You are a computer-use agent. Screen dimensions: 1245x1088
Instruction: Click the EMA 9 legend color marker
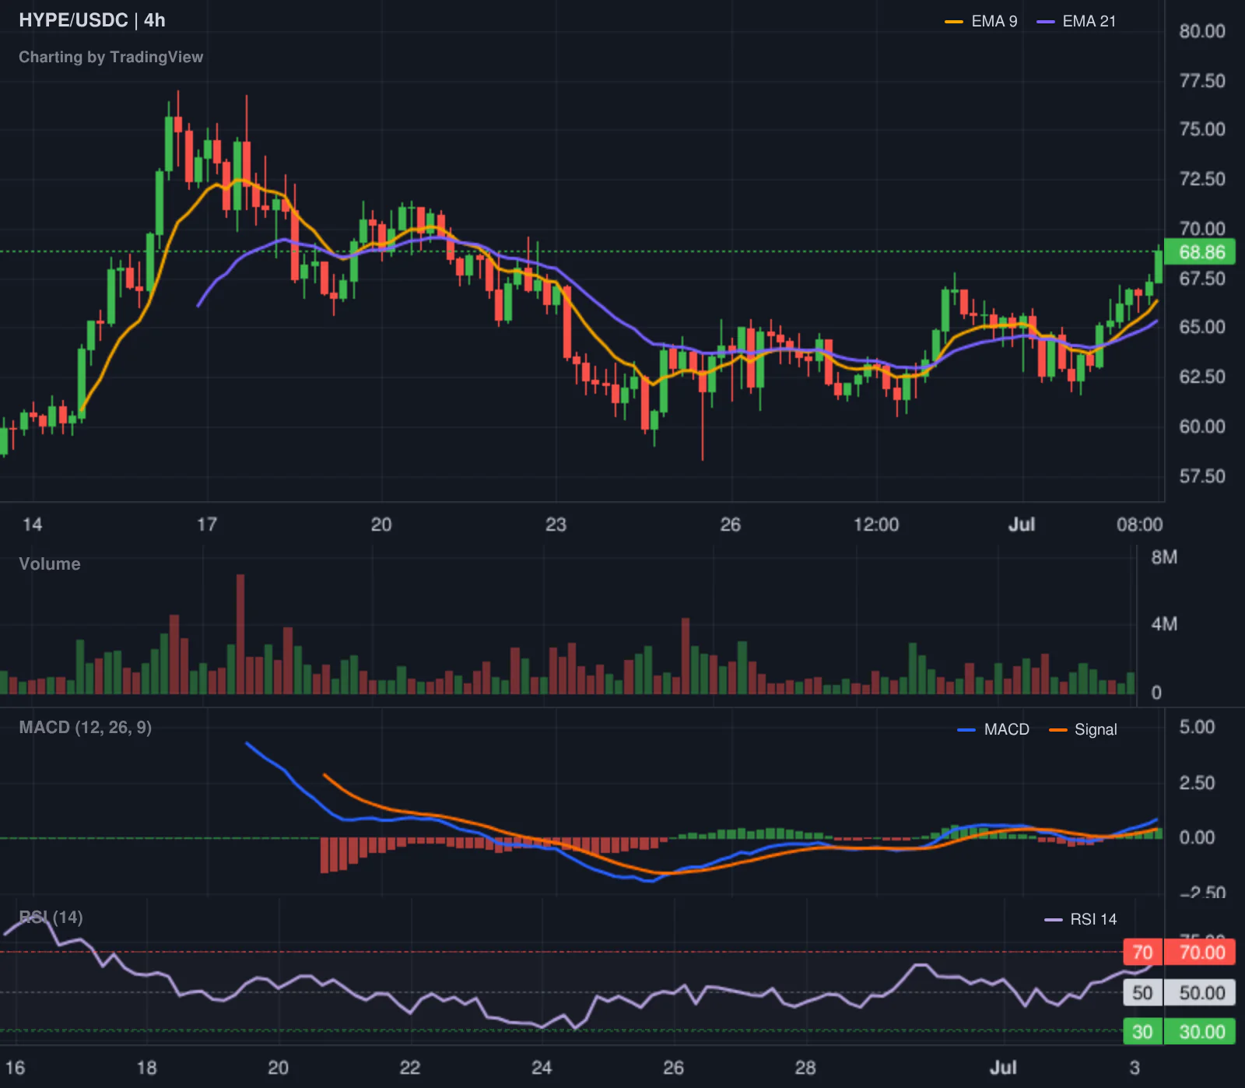[x=953, y=22]
